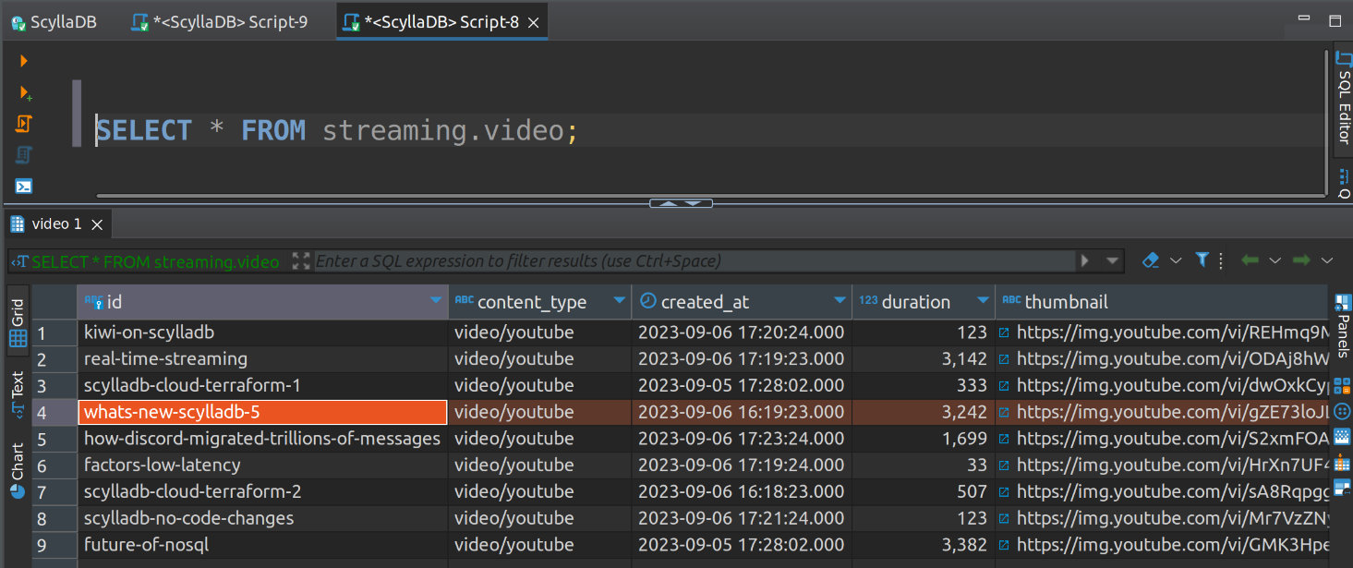Maximize the editor area
This screenshot has height=568, width=1353.
[x=1335, y=20]
